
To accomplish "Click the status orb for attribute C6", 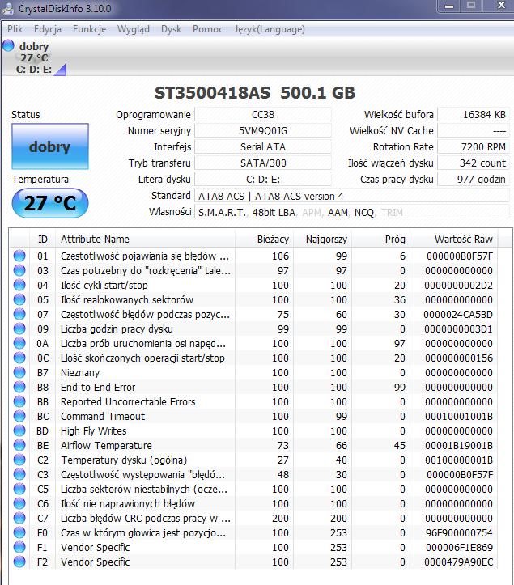I will pos(19,503).
